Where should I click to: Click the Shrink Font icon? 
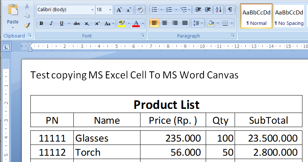[129, 10]
